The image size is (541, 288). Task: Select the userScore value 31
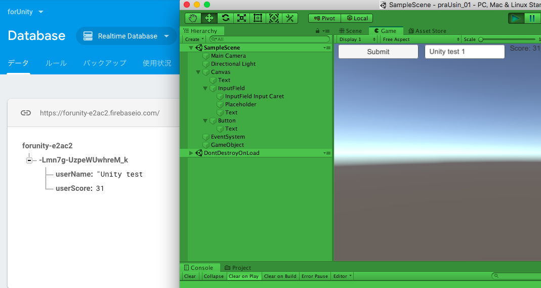click(100, 188)
